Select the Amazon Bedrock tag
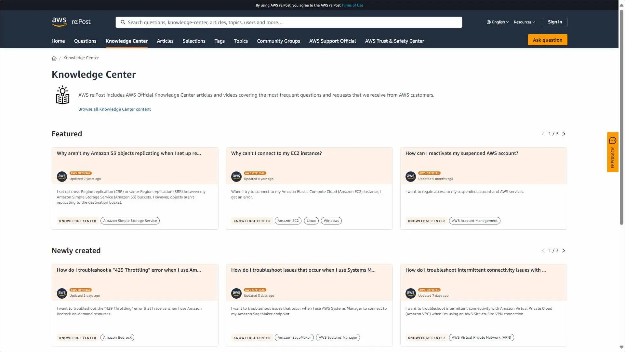 (x=117, y=338)
